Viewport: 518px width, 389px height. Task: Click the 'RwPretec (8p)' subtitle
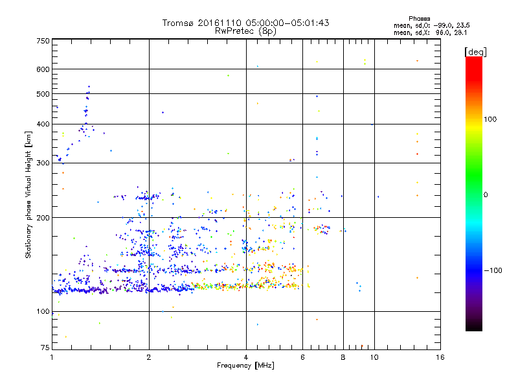pos(245,31)
